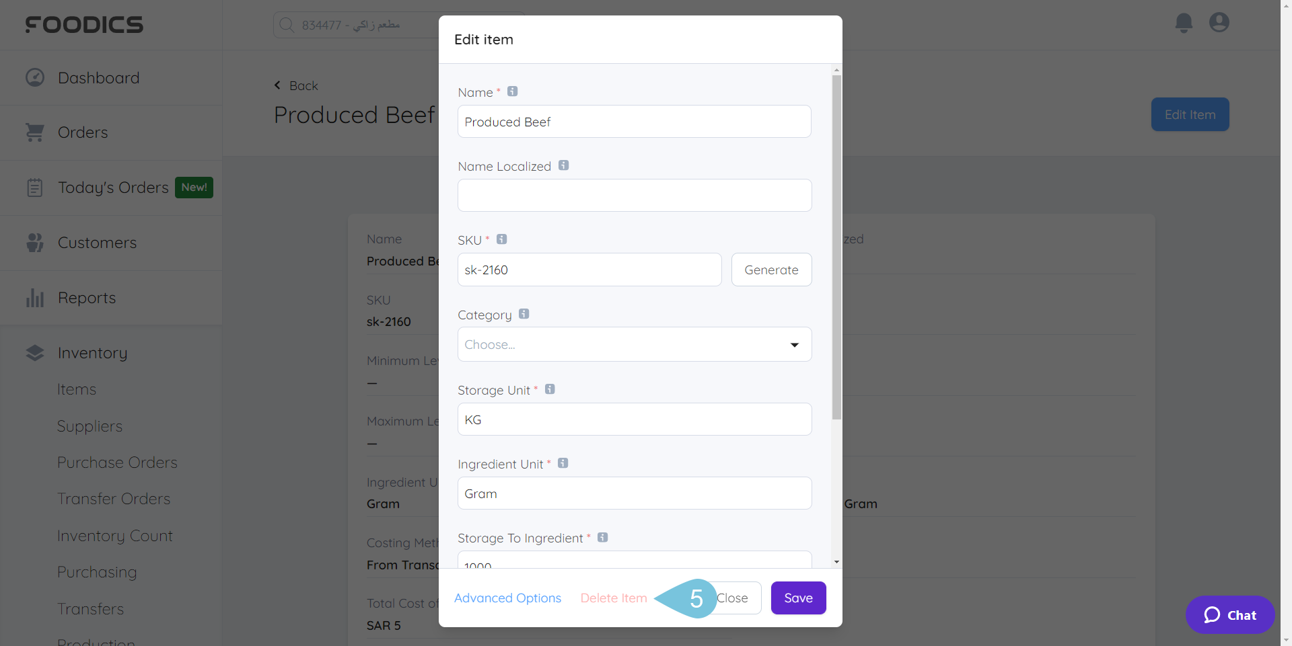Open the user profile avatar icon

tap(1219, 23)
